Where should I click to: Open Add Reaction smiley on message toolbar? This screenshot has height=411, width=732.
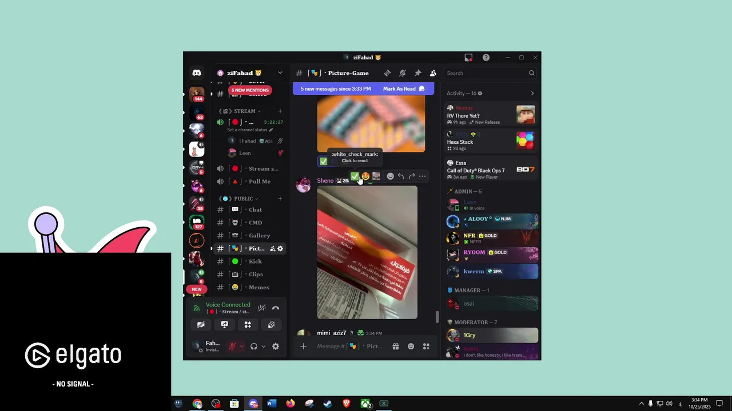point(390,176)
